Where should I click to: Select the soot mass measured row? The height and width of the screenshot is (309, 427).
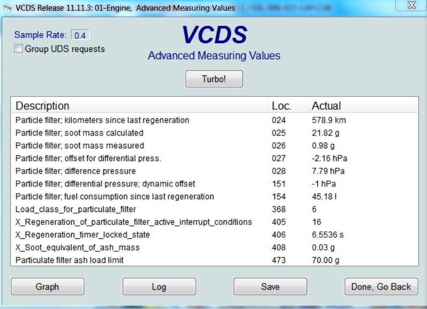click(x=80, y=146)
